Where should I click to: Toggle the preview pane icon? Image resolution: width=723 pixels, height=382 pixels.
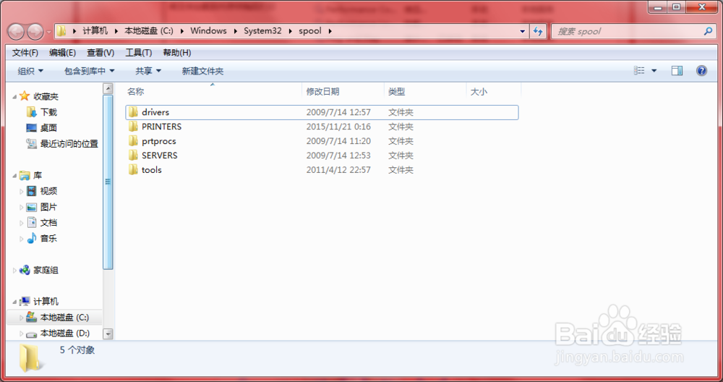677,71
